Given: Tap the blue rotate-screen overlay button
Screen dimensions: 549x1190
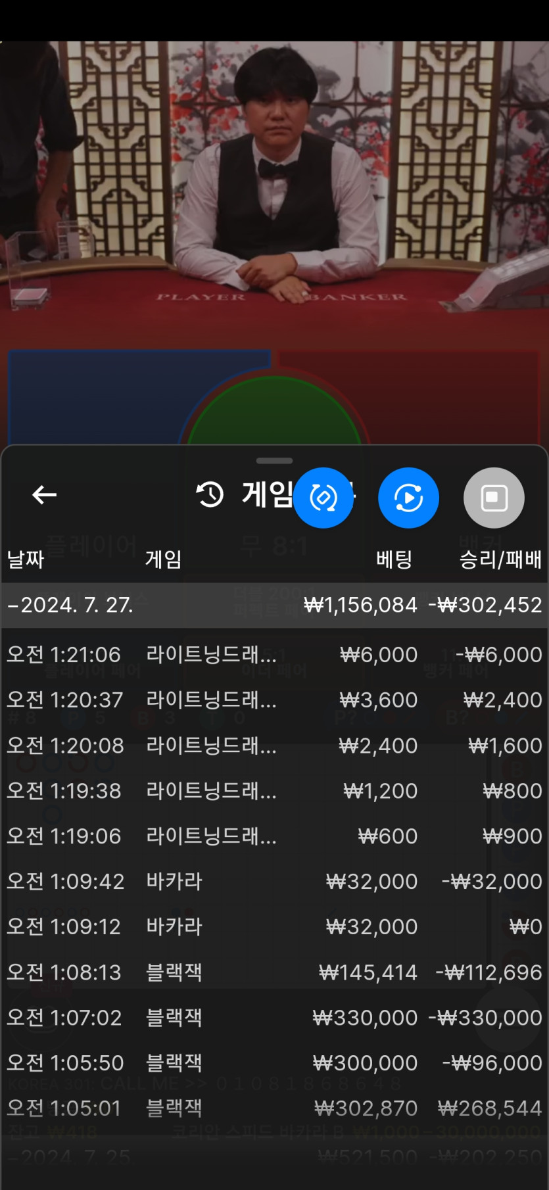Looking at the screenshot, I should coord(323,498).
